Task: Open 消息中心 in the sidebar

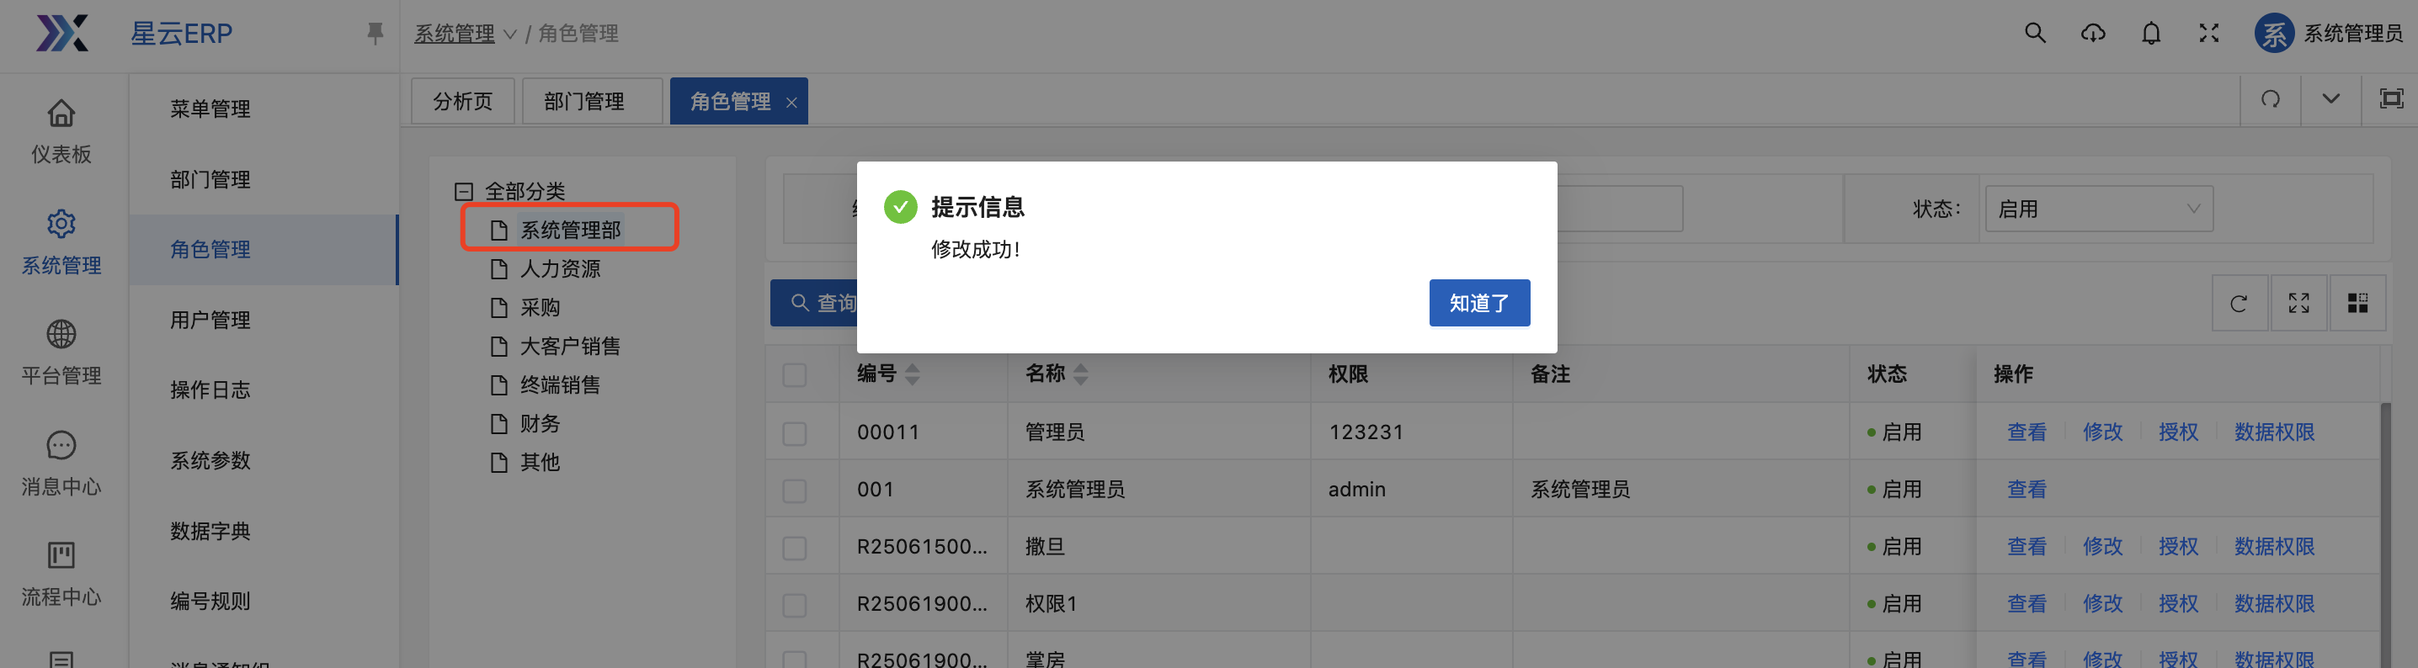Action: click(x=61, y=464)
